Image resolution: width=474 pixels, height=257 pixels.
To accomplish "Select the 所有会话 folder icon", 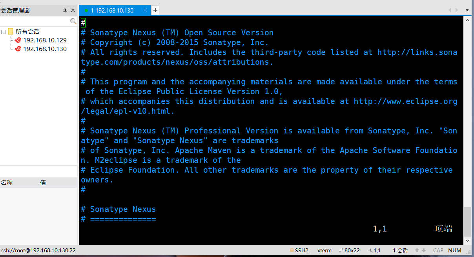I will 11,31.
